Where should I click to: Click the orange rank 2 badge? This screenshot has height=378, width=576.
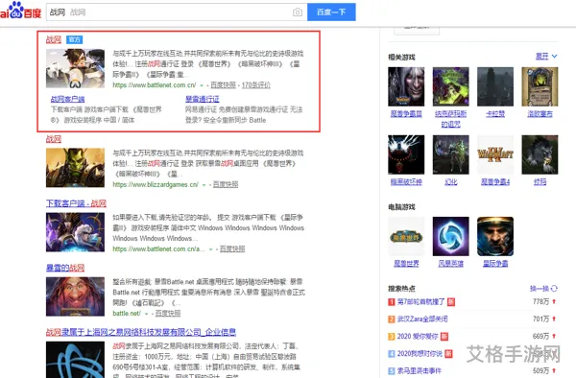tap(392, 319)
